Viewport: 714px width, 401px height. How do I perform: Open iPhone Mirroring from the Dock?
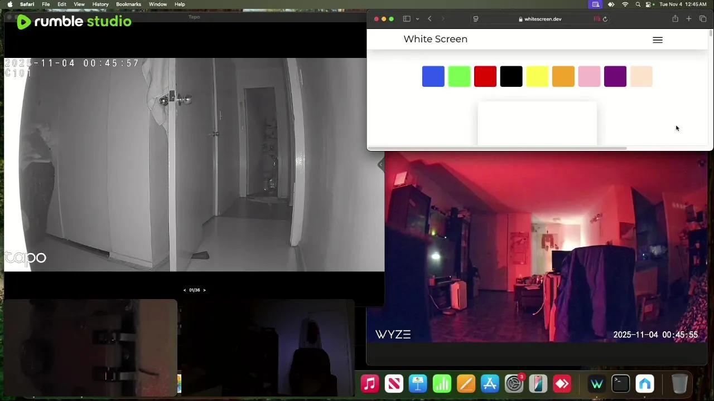538,384
